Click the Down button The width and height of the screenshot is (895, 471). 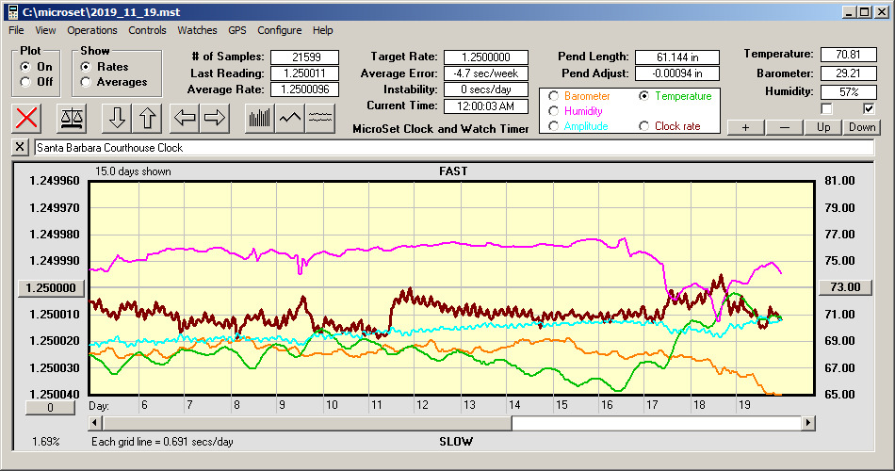click(x=862, y=127)
